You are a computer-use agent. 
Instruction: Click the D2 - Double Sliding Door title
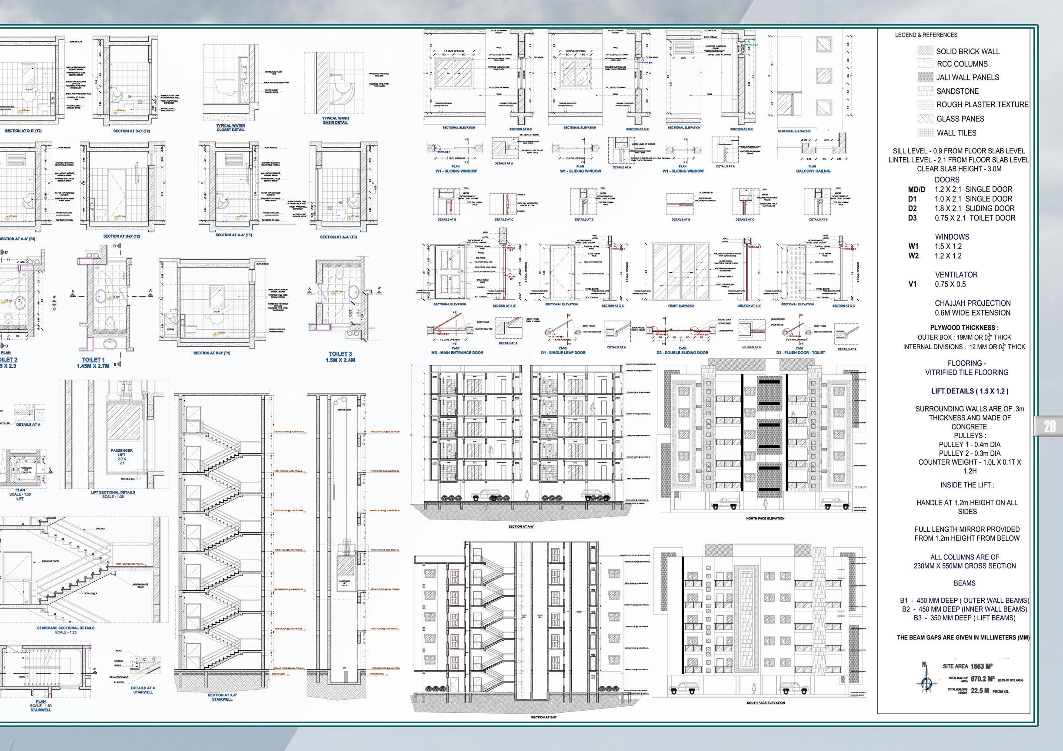[682, 352]
